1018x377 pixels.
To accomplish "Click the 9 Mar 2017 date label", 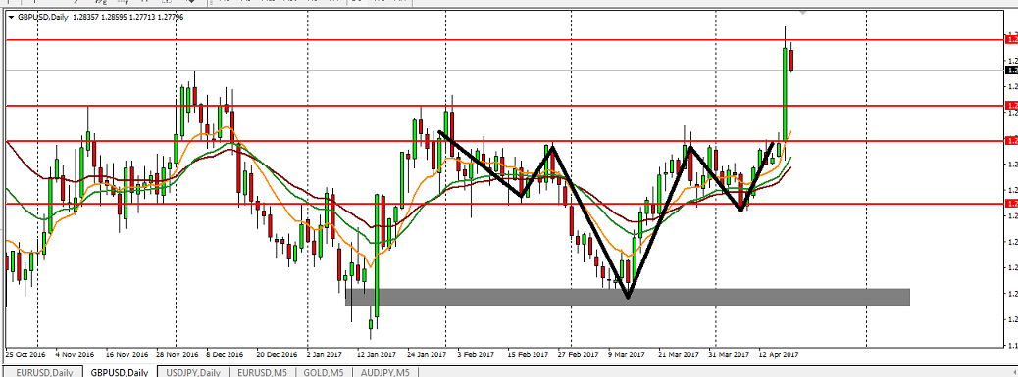I will click(628, 355).
